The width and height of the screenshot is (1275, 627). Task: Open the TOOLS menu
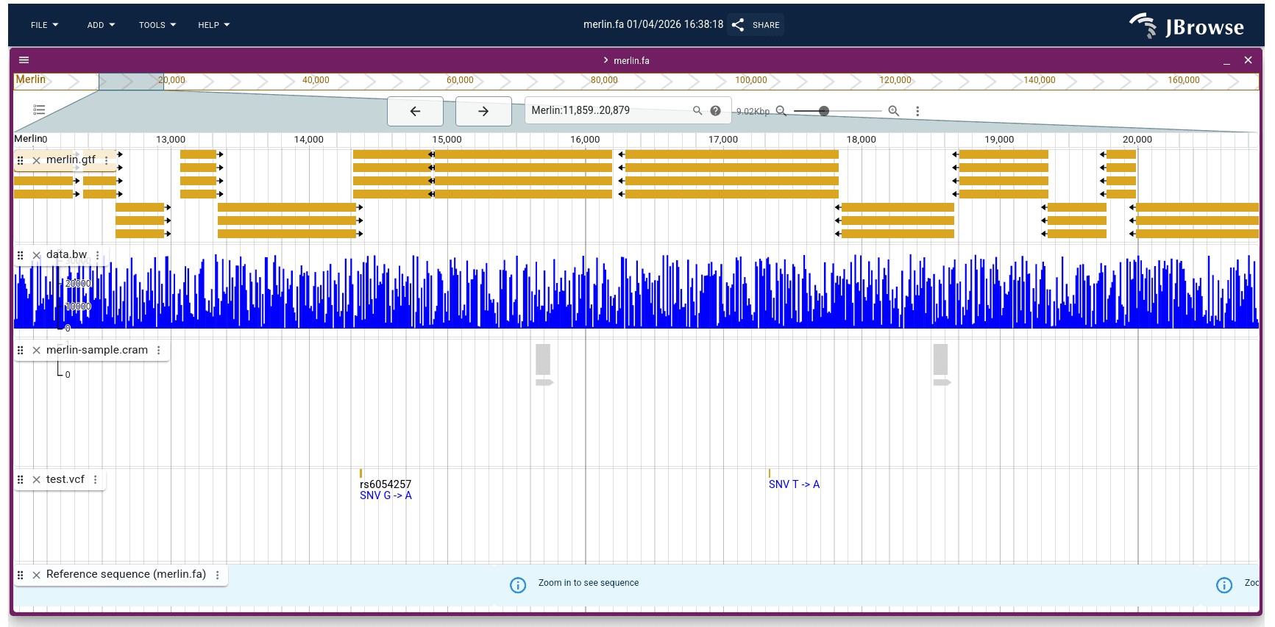[157, 25]
